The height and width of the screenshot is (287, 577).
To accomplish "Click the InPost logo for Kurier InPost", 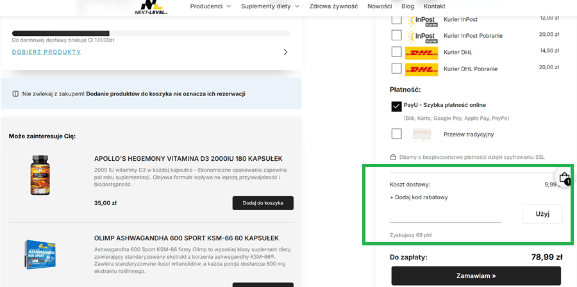I will [x=421, y=20].
